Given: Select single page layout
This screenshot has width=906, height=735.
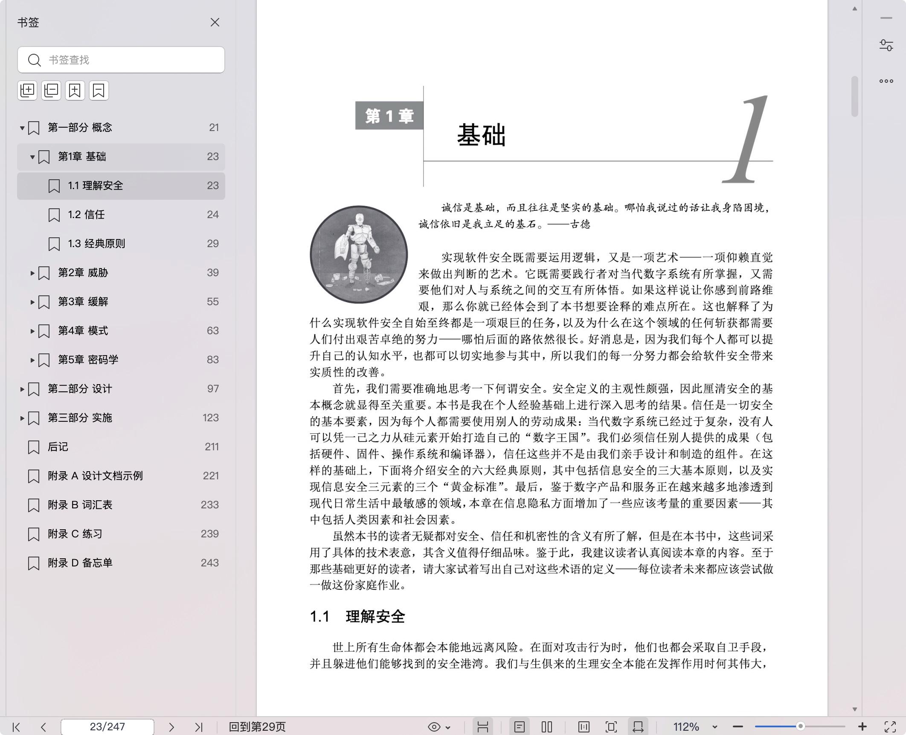Looking at the screenshot, I should point(519,727).
